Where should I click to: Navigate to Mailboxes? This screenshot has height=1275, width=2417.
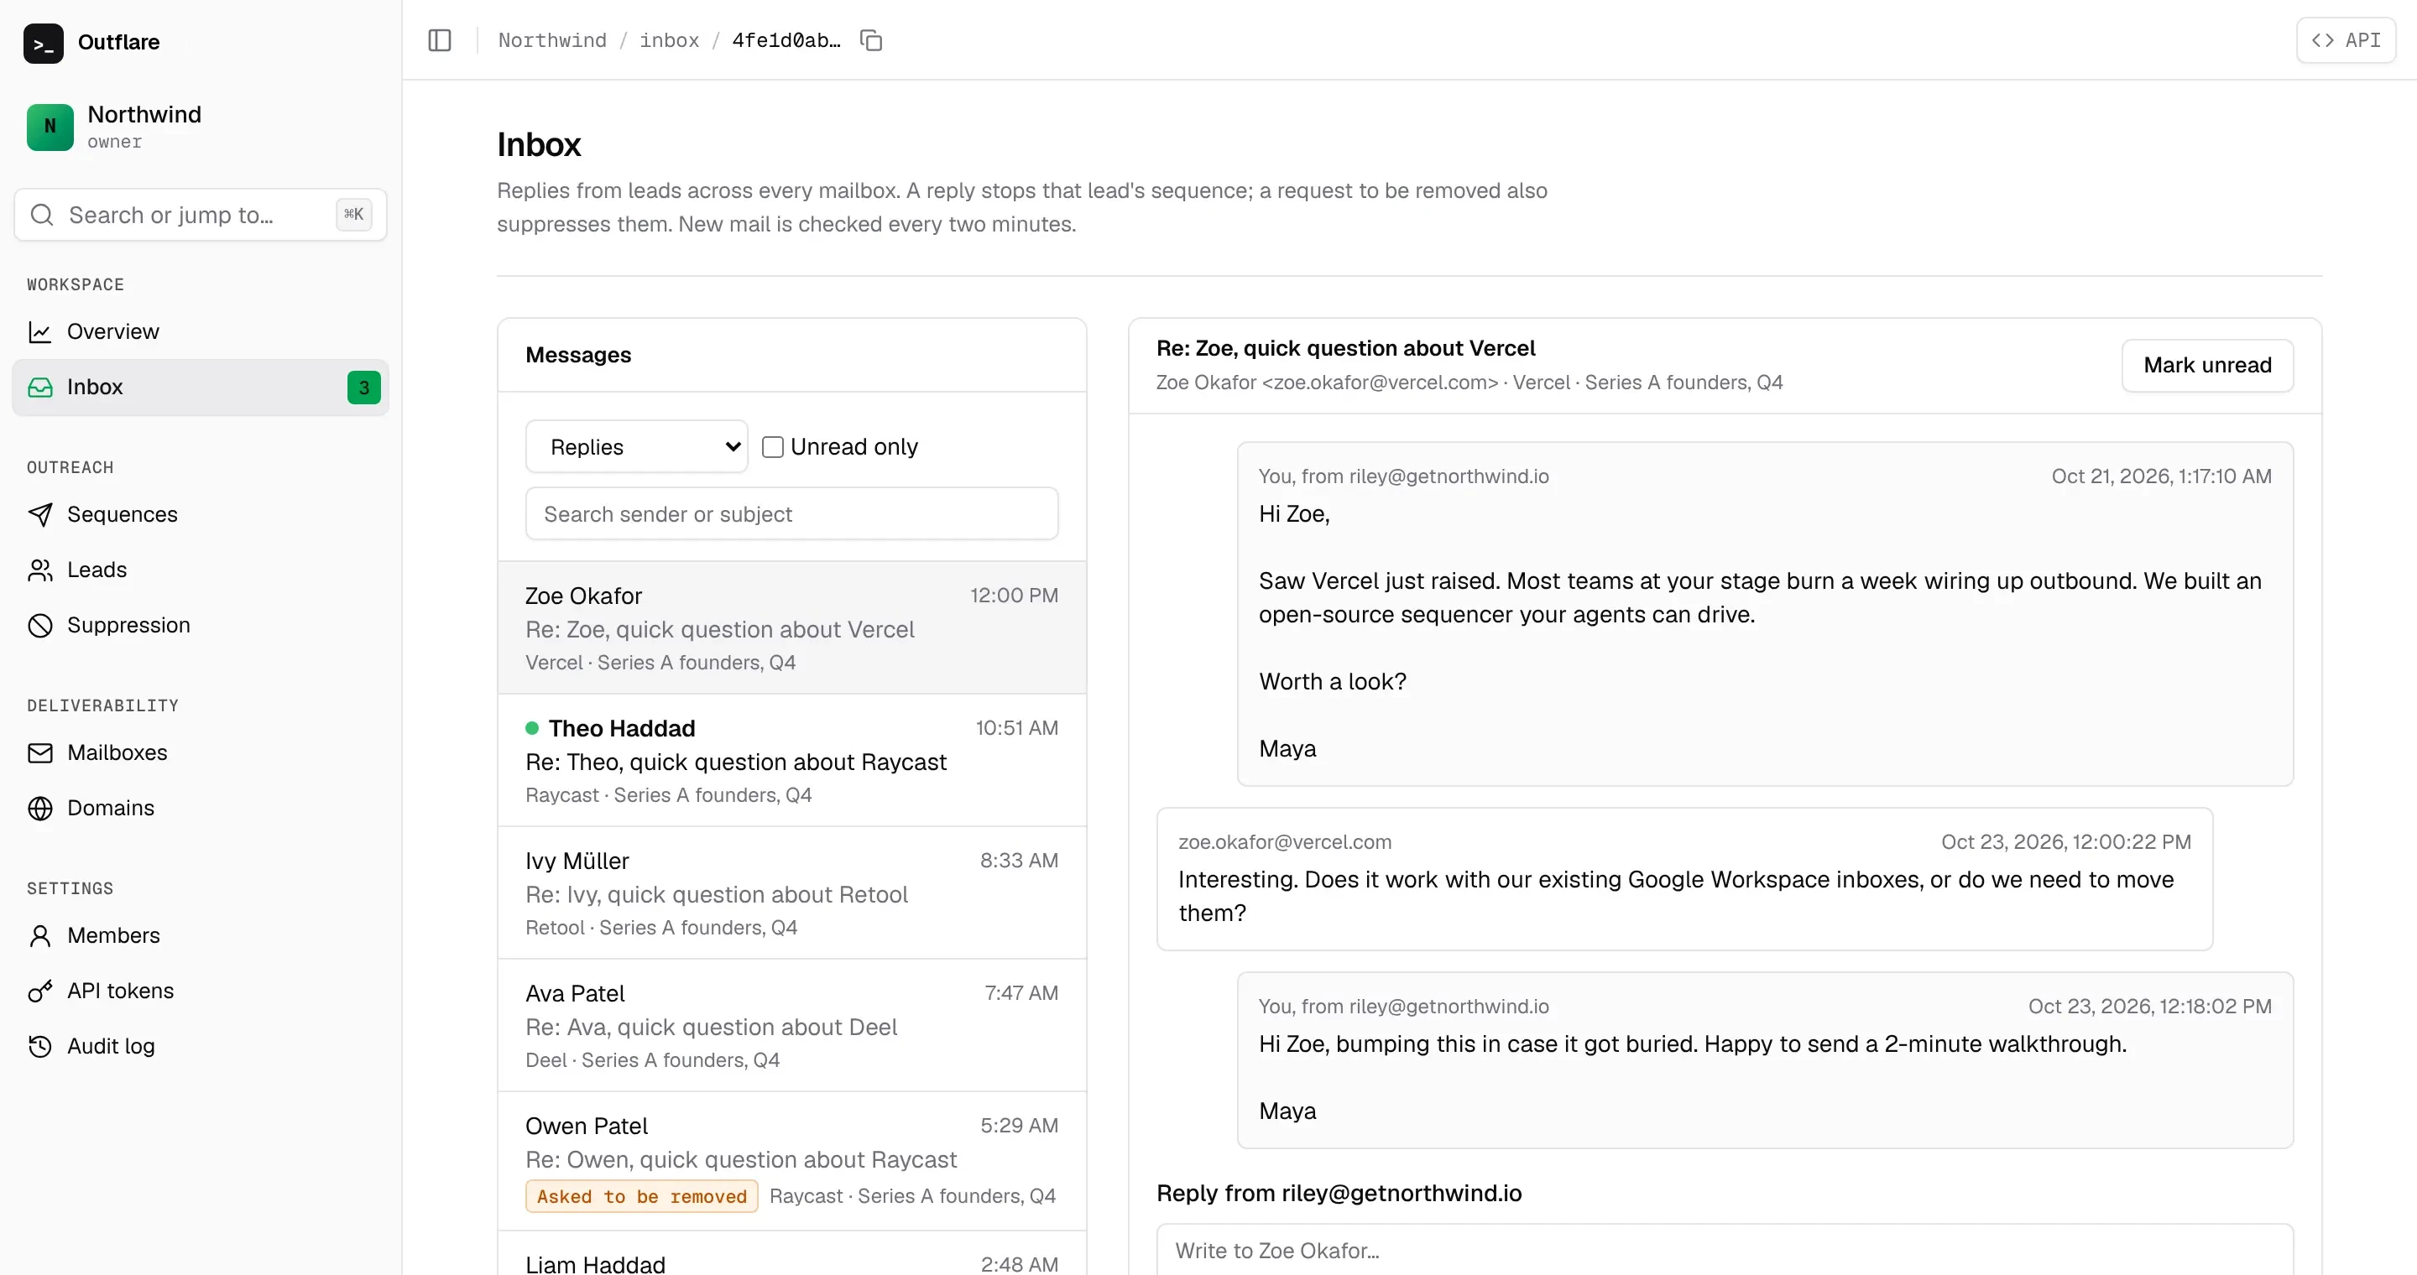pyautogui.click(x=201, y=752)
